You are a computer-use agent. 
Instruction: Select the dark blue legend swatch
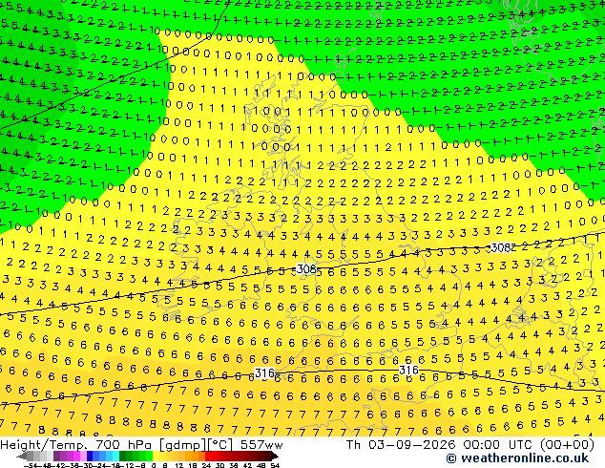coord(90,457)
